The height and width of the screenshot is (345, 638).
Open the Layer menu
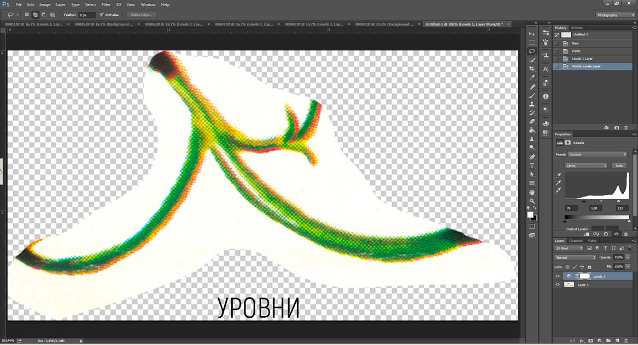(61, 4)
